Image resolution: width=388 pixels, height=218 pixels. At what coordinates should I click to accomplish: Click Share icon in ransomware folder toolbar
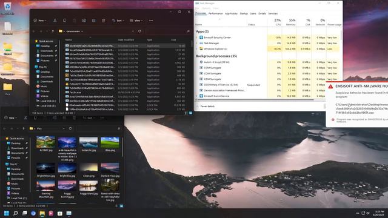tap(94, 21)
